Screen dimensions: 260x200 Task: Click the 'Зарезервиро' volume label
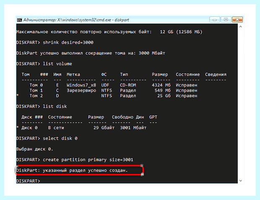click(x=81, y=90)
